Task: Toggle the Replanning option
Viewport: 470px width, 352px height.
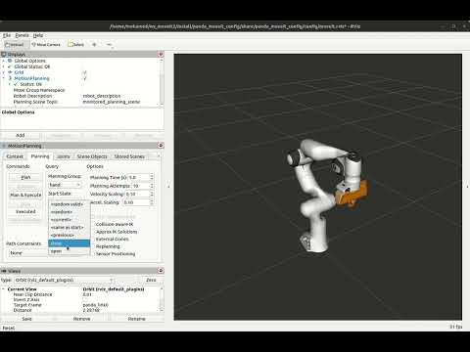Action: [x=108, y=246]
